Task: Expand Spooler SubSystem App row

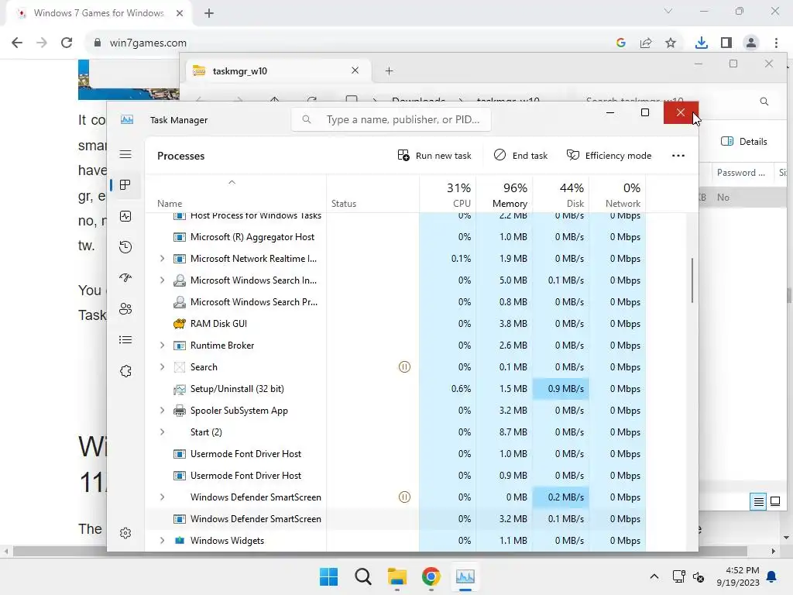Action: tap(162, 411)
